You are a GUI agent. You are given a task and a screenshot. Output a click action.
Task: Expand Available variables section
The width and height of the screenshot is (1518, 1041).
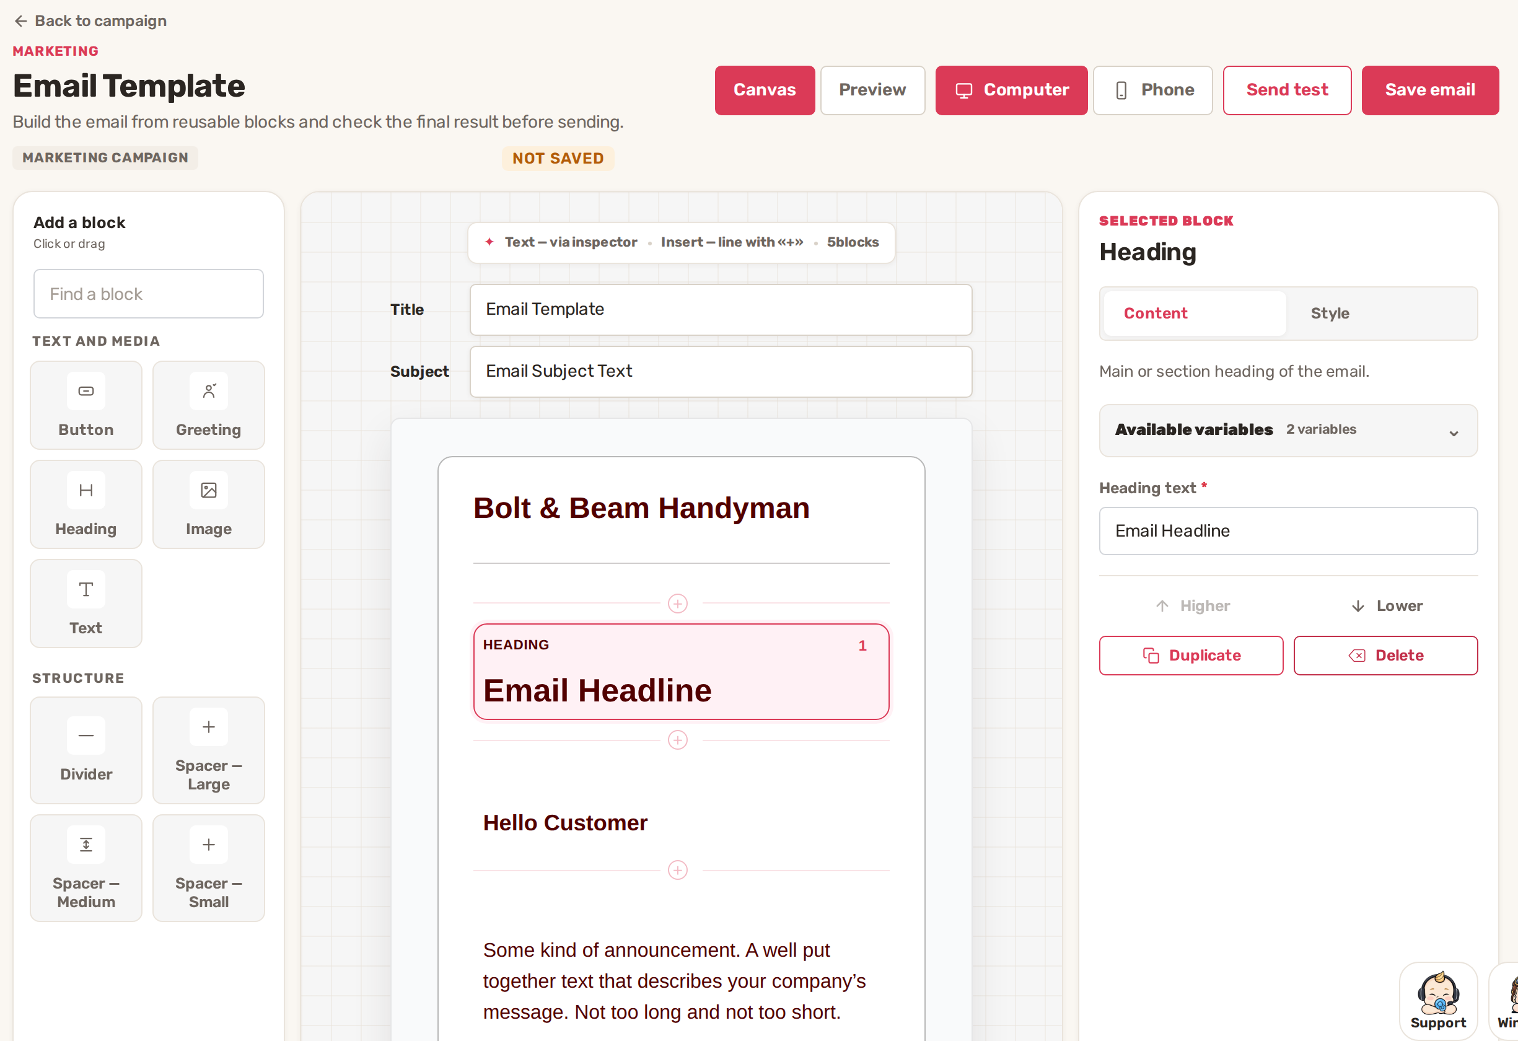pyautogui.click(x=1288, y=431)
